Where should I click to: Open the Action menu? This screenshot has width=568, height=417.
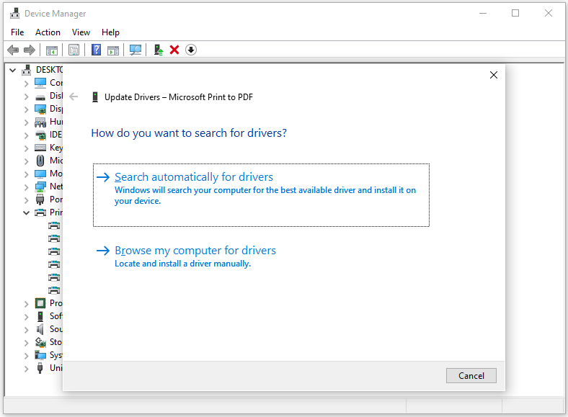[48, 32]
